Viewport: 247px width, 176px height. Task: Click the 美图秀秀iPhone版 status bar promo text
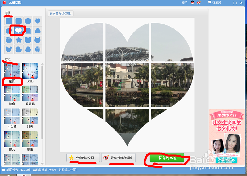click(42, 170)
